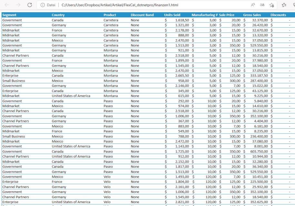Click gross sales cell 4.404,00
Image resolution: width=295 pixels, height=206 pixels.
coord(261,121)
